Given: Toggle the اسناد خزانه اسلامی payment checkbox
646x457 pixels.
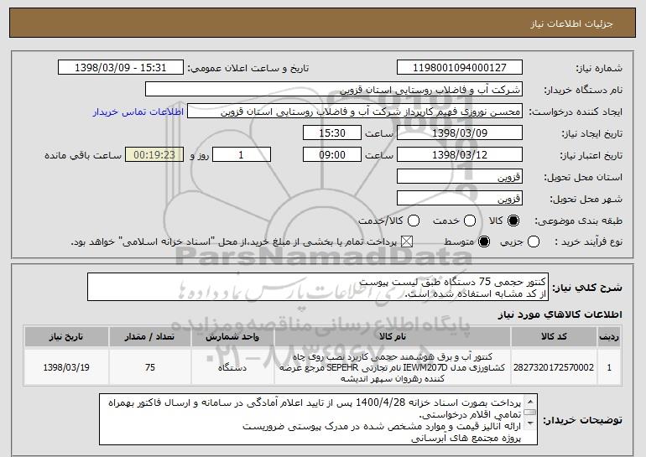Looking at the screenshot, I should click(x=407, y=242).
